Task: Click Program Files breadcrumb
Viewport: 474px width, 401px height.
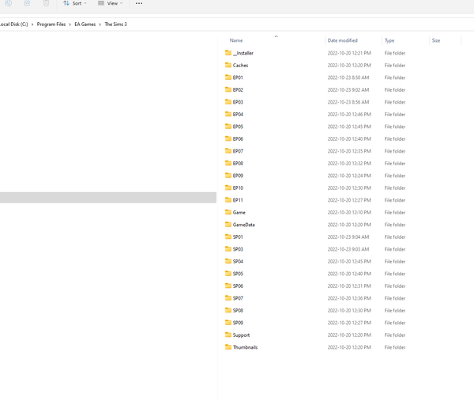Action: point(51,25)
